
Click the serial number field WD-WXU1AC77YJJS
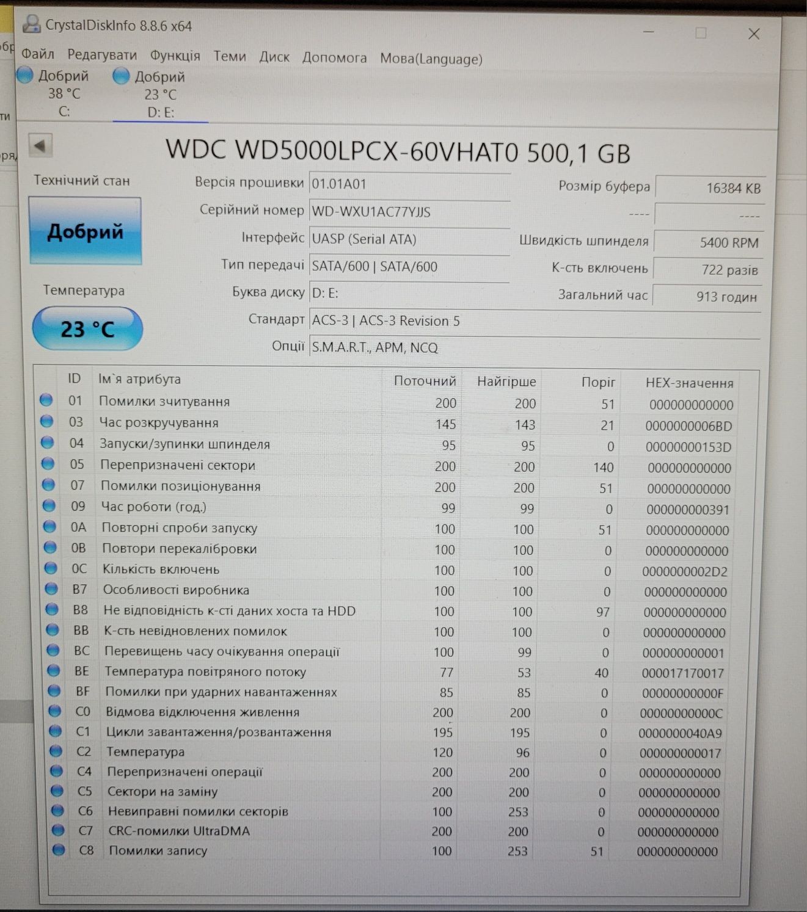409,212
